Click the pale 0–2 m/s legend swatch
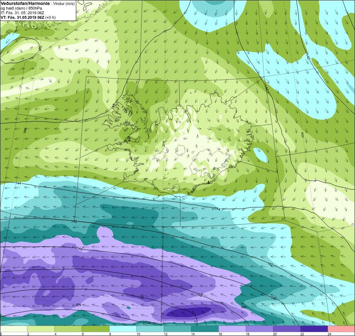Viewport: 355px width, 336px height. click(x=13, y=329)
